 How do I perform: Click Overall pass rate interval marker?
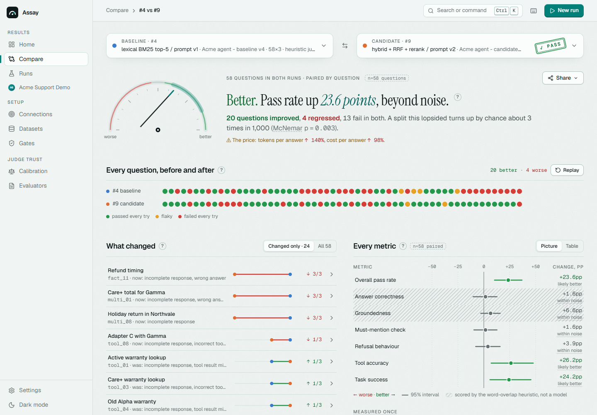point(508,280)
